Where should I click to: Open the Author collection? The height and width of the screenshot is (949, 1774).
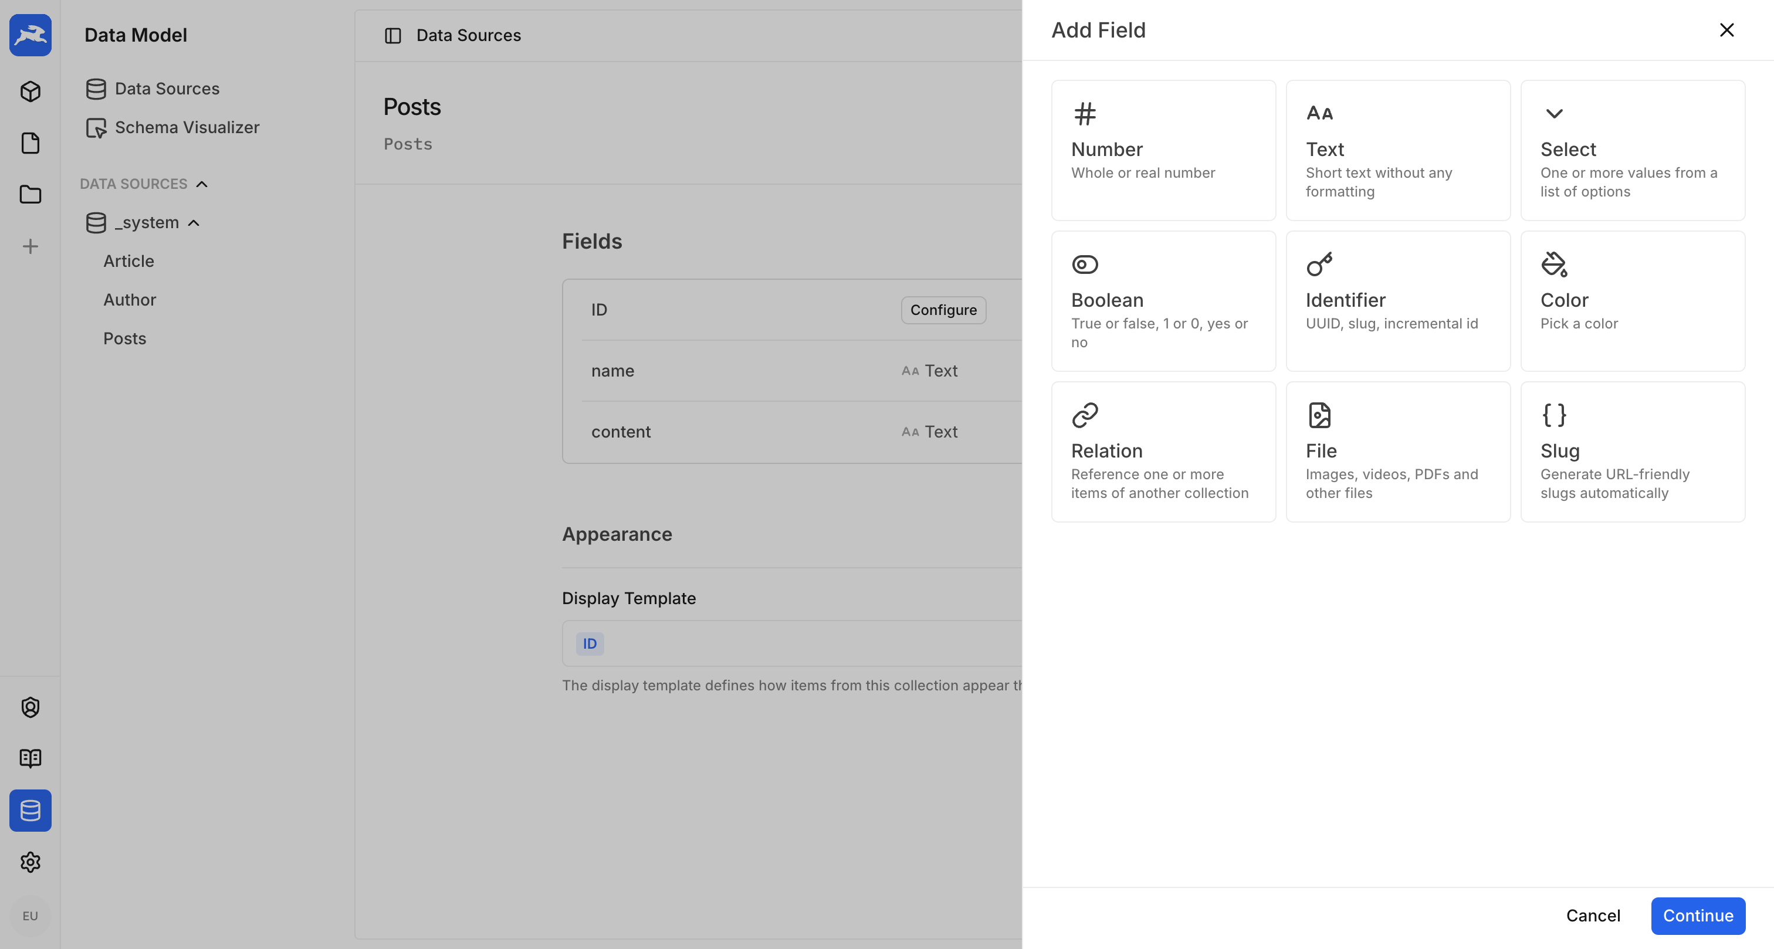(x=130, y=300)
